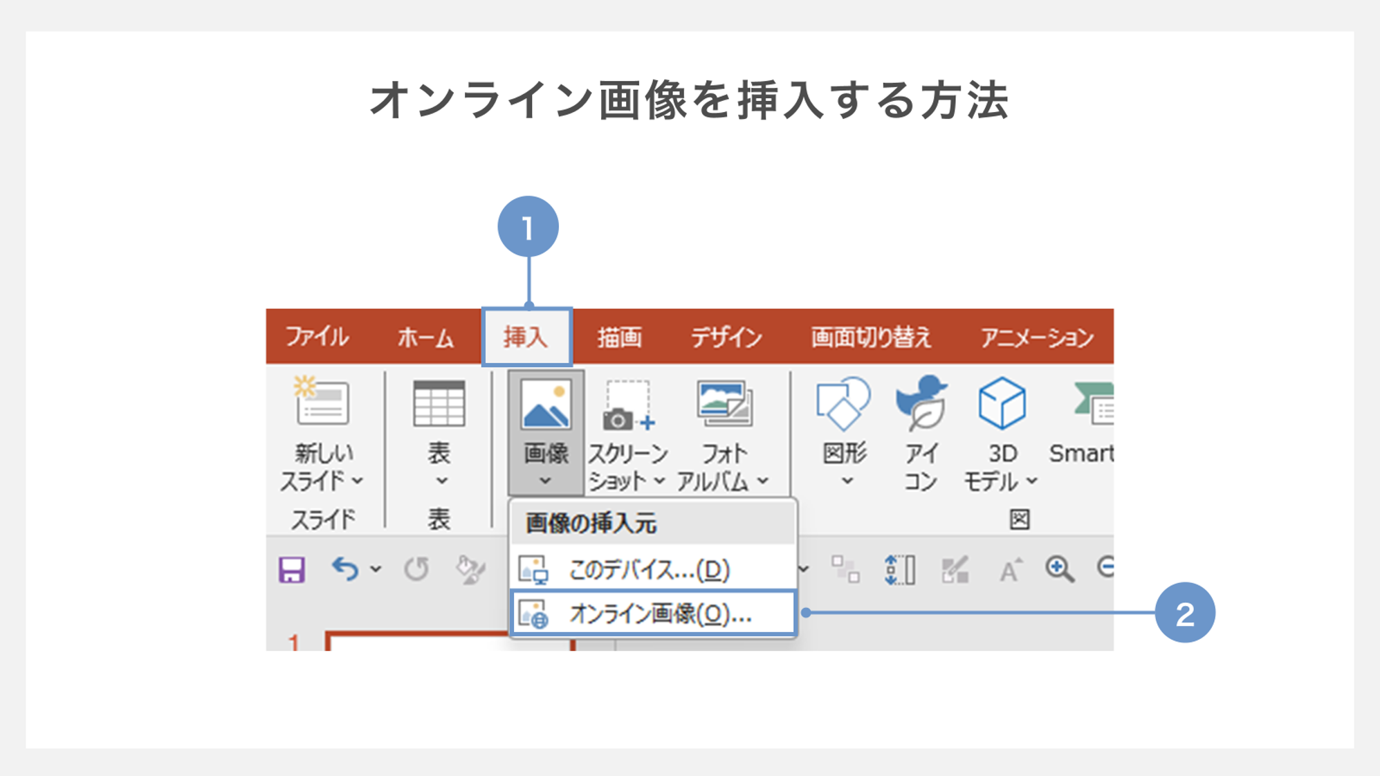The width and height of the screenshot is (1380, 776).
Task: Click the purple Save floppy icon
Action: [292, 570]
